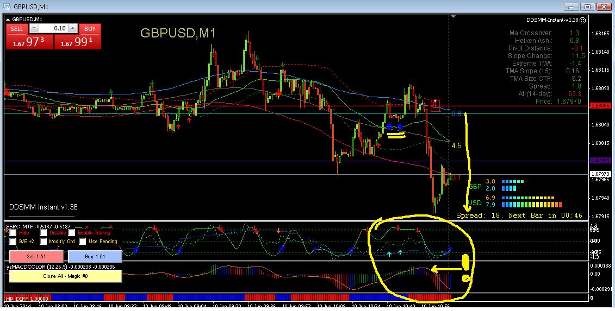Tick the B/E +2 checkbox
Viewport: 615px width, 311px height.
[x=13, y=242]
